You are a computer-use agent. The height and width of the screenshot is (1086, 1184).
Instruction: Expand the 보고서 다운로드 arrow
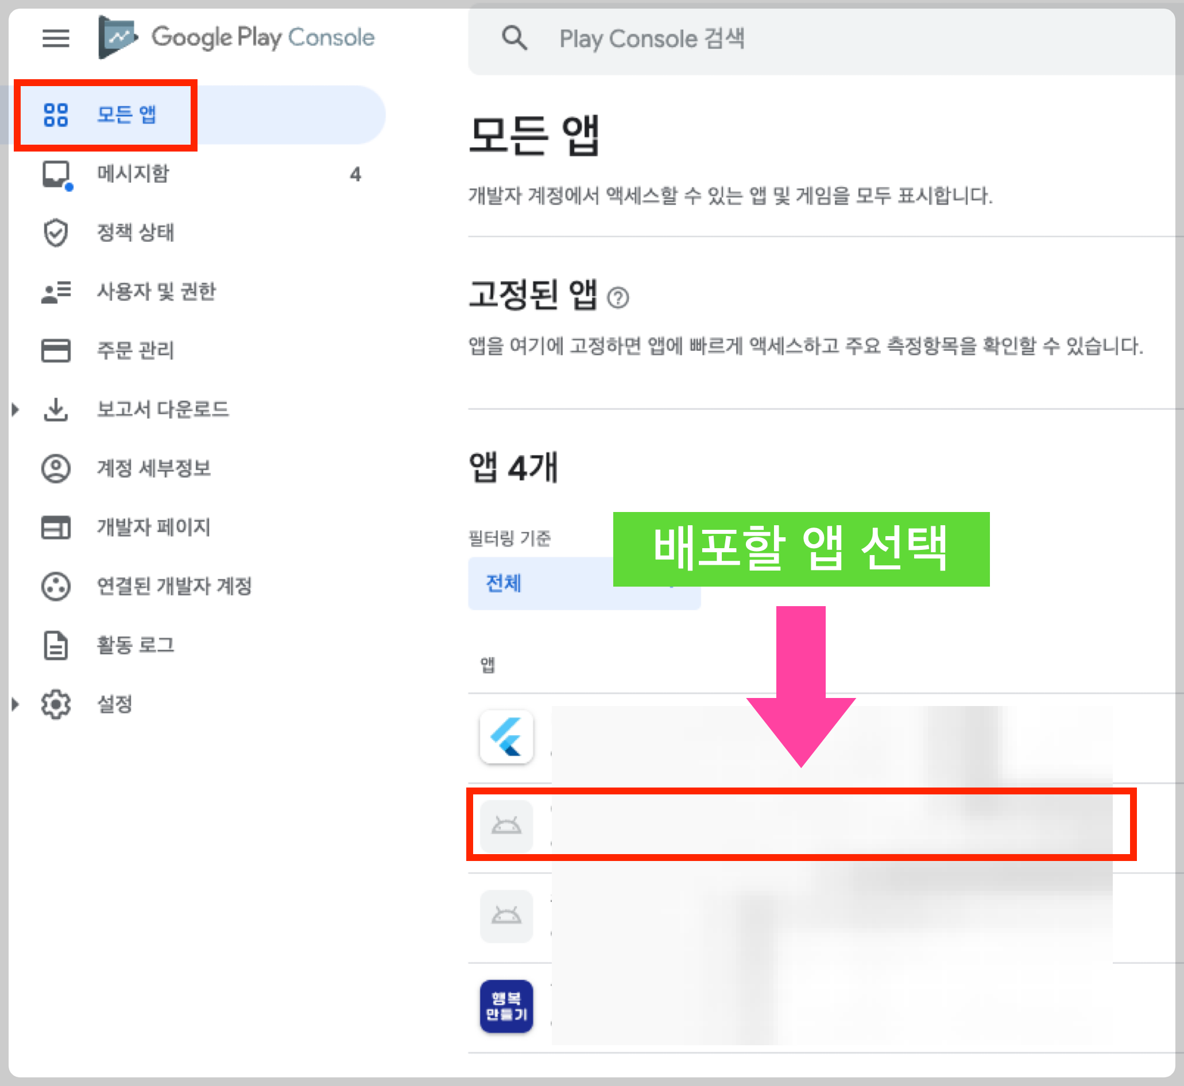click(16, 409)
